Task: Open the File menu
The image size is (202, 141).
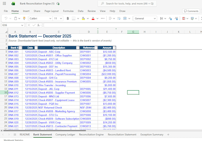Action: (x=6, y=11)
